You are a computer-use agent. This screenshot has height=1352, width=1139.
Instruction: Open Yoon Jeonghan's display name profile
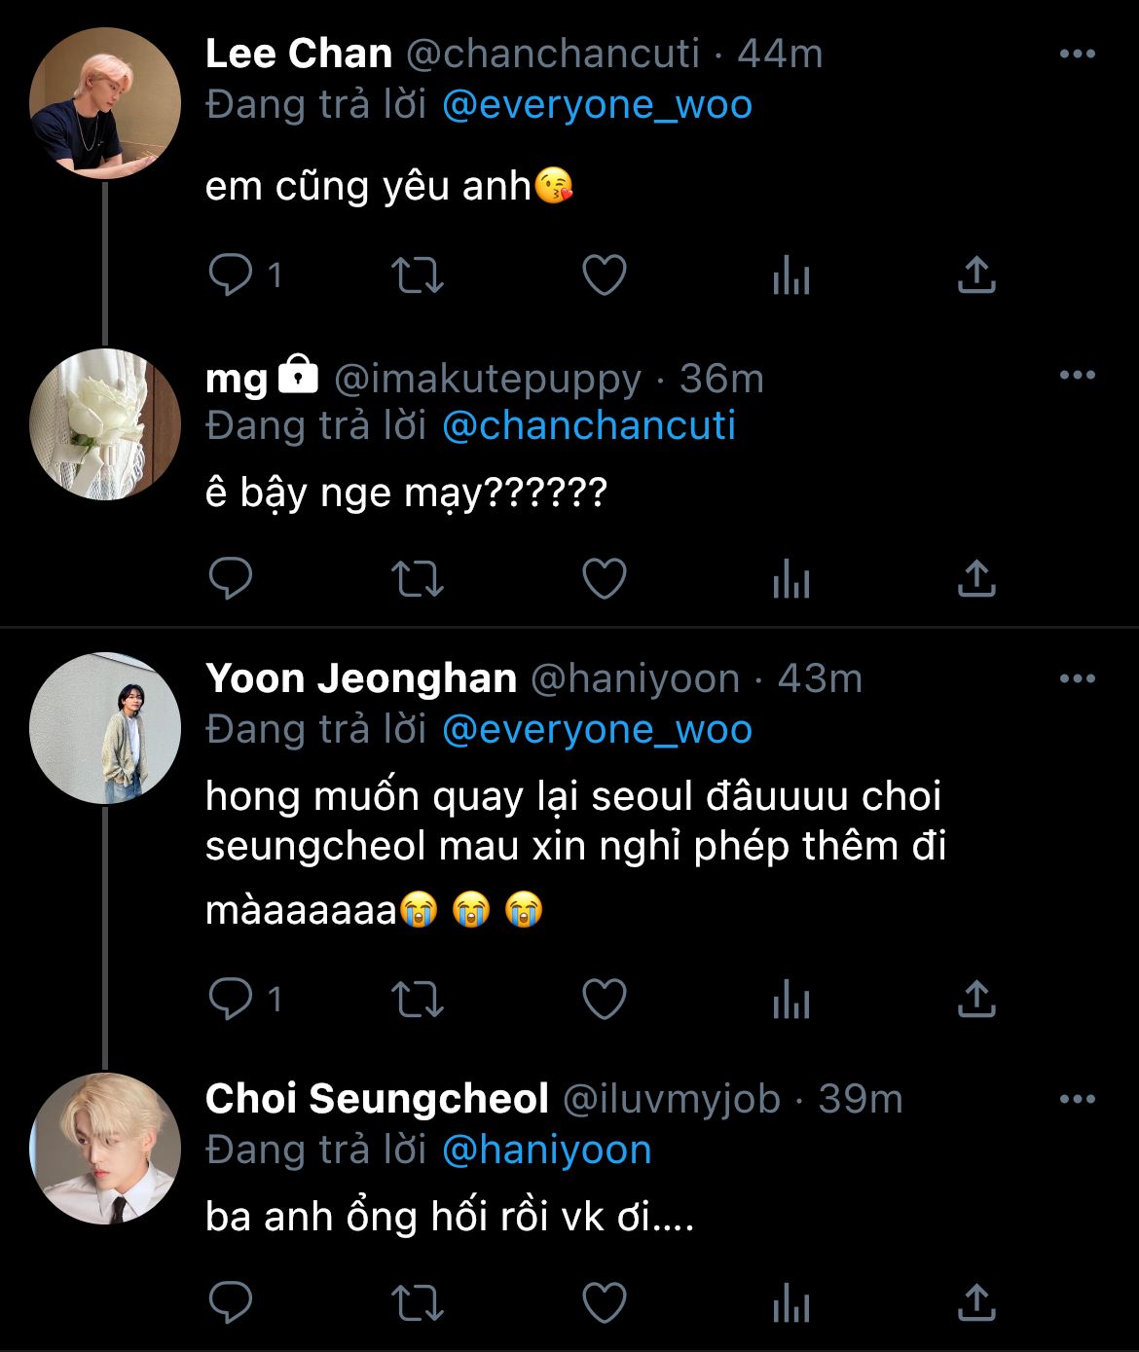[361, 678]
